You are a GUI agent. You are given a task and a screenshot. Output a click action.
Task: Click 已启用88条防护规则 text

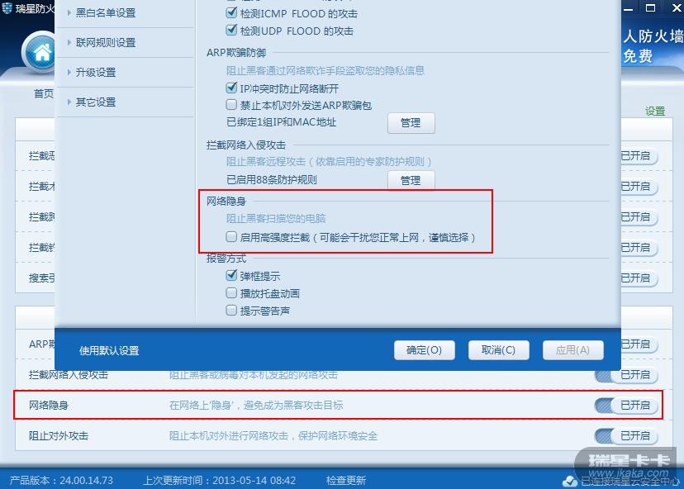(272, 180)
